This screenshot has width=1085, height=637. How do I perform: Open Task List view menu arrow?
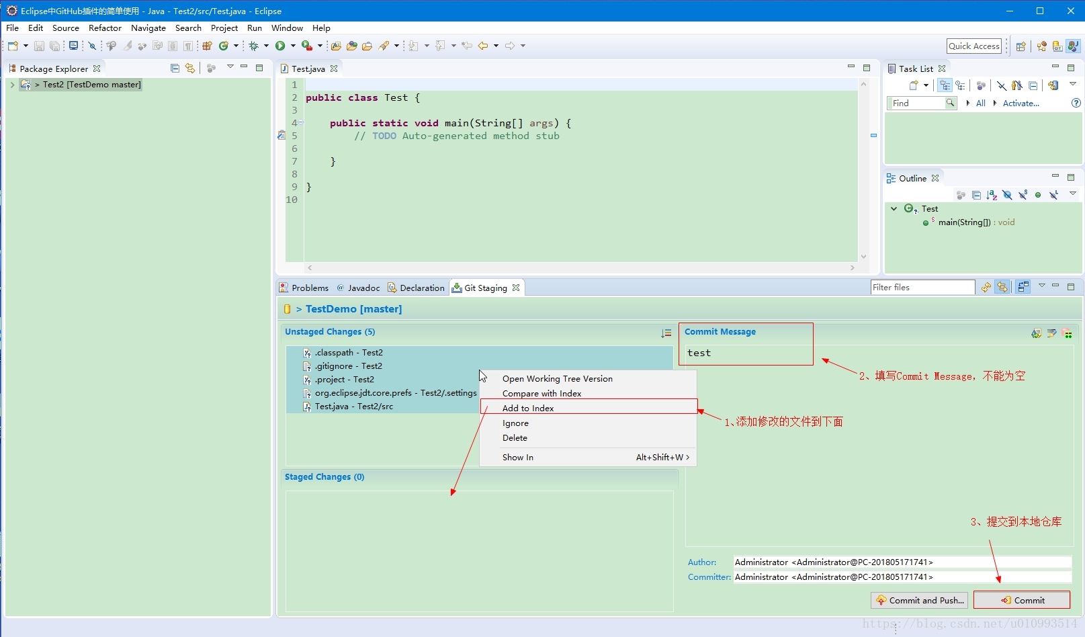1073,84
